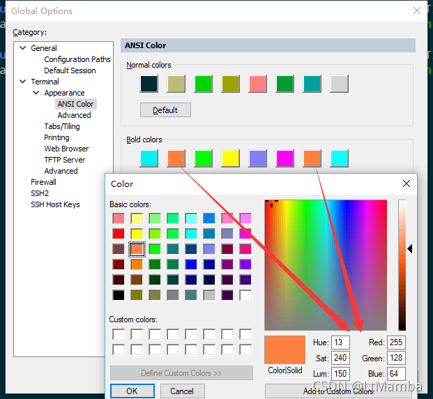This screenshot has width=433, height=399.
Task: Close the Color dialog
Action: tap(407, 183)
